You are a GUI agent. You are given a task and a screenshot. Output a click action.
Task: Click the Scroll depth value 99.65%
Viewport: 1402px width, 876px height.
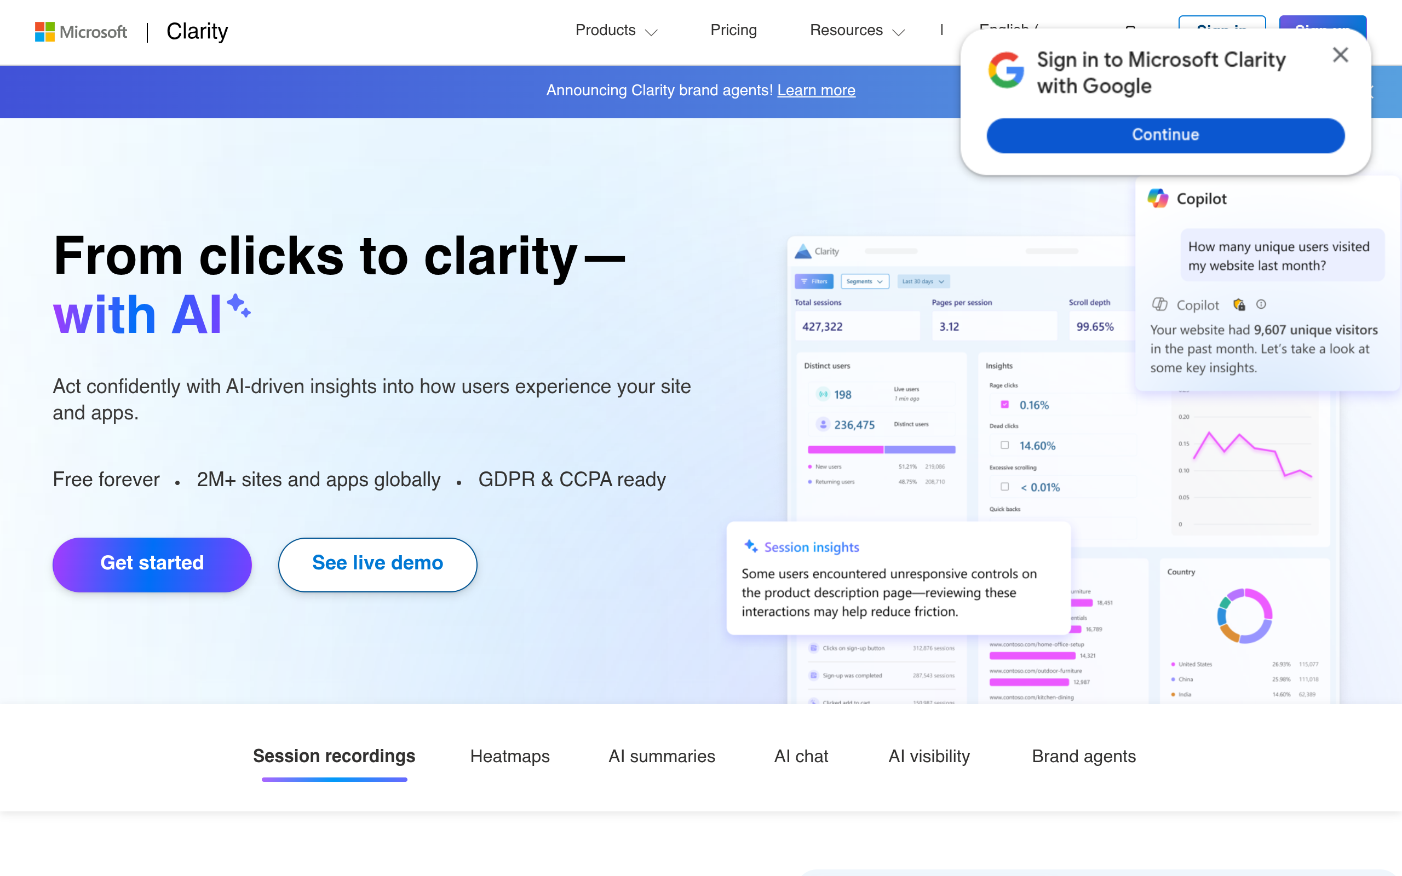tap(1095, 326)
